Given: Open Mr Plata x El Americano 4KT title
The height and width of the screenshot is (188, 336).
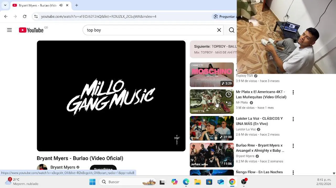Looking at the screenshot, I should (x=261, y=94).
